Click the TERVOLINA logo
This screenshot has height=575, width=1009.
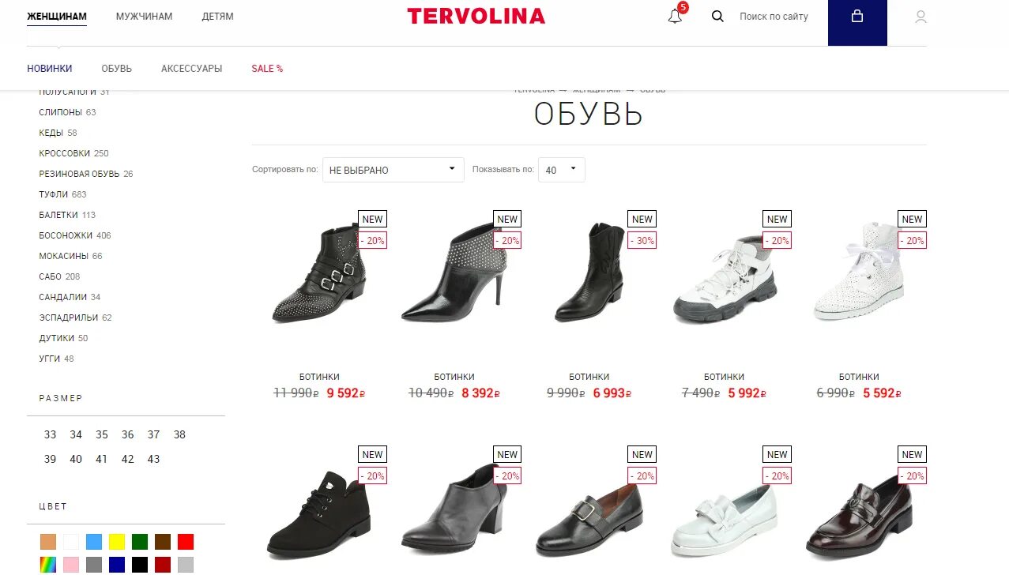pos(476,16)
